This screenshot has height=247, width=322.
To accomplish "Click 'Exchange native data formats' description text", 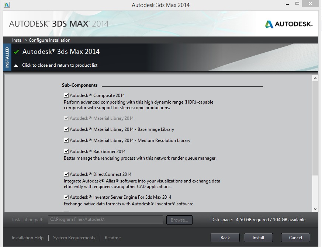I will [x=129, y=204].
